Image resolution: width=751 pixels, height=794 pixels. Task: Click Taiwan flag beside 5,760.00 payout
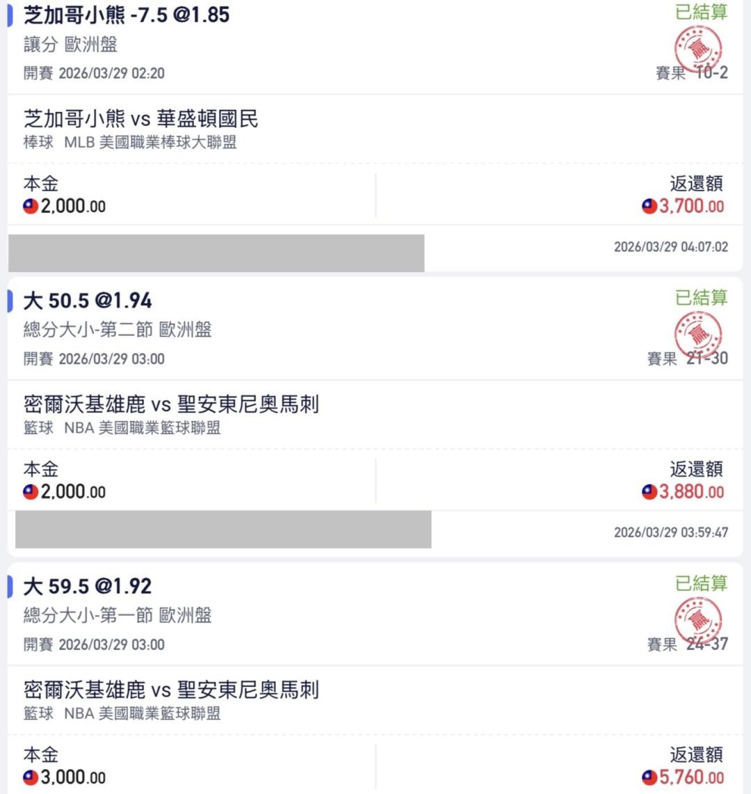pyautogui.click(x=649, y=777)
